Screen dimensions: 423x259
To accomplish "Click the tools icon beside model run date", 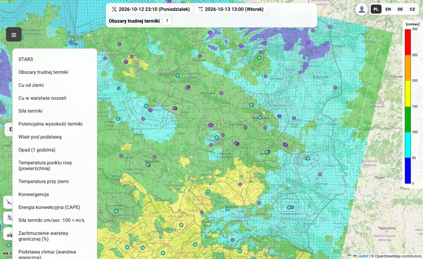I will point(114,9).
